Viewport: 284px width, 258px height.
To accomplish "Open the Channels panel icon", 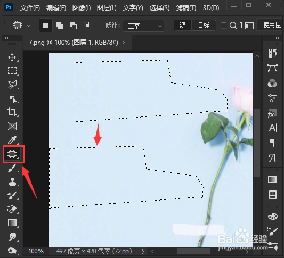I will 272,83.
